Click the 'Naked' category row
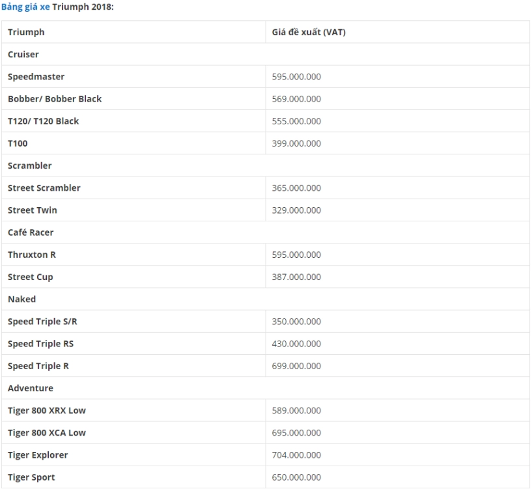 pyautogui.click(x=266, y=299)
